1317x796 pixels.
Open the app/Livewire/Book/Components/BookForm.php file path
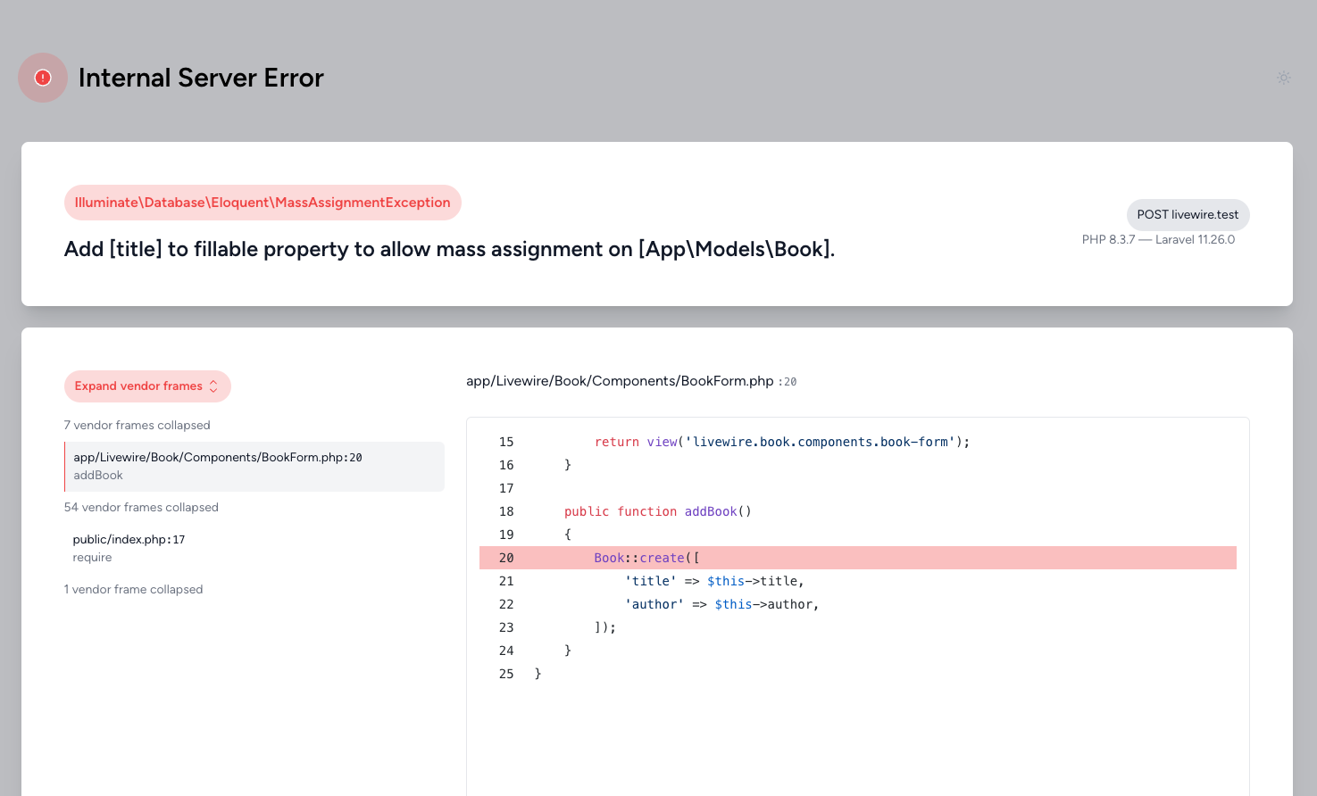coord(620,381)
